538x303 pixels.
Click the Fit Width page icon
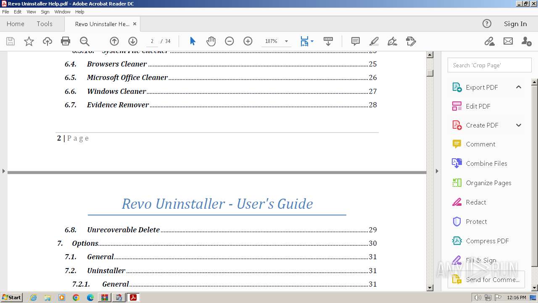click(304, 41)
